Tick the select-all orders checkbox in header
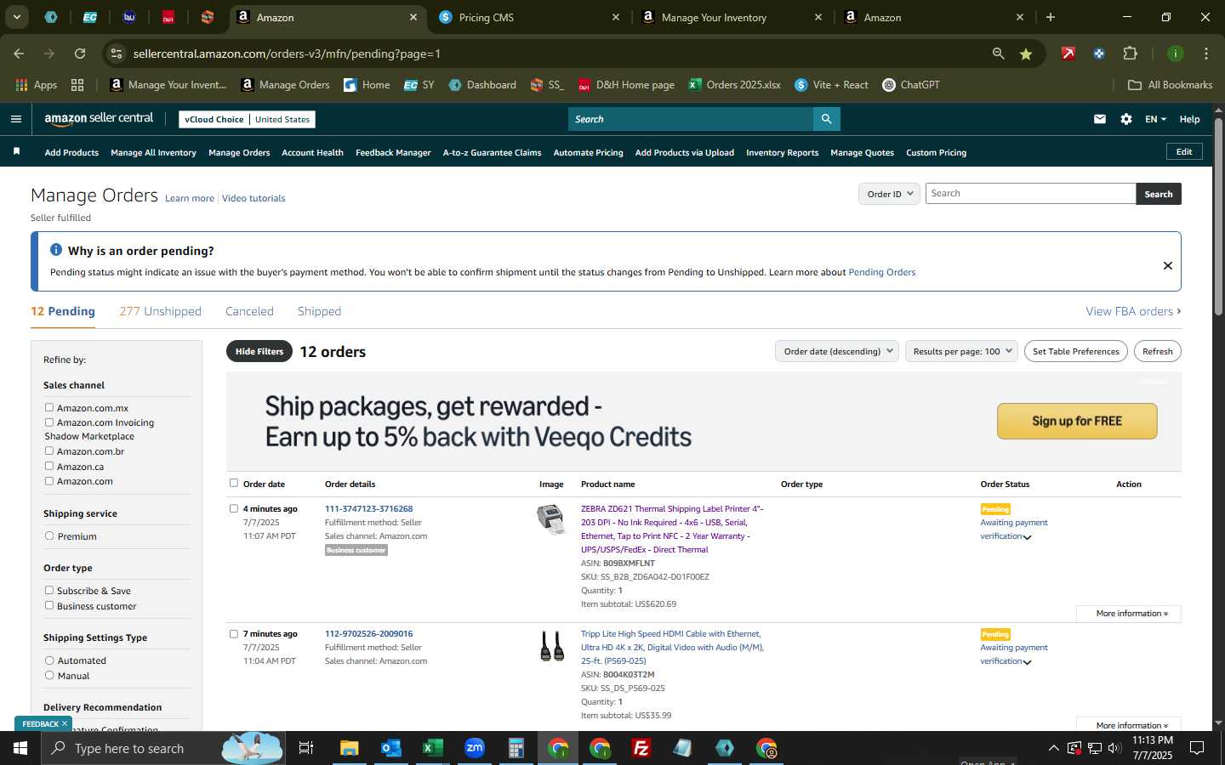Image resolution: width=1225 pixels, height=765 pixels. pos(234,483)
